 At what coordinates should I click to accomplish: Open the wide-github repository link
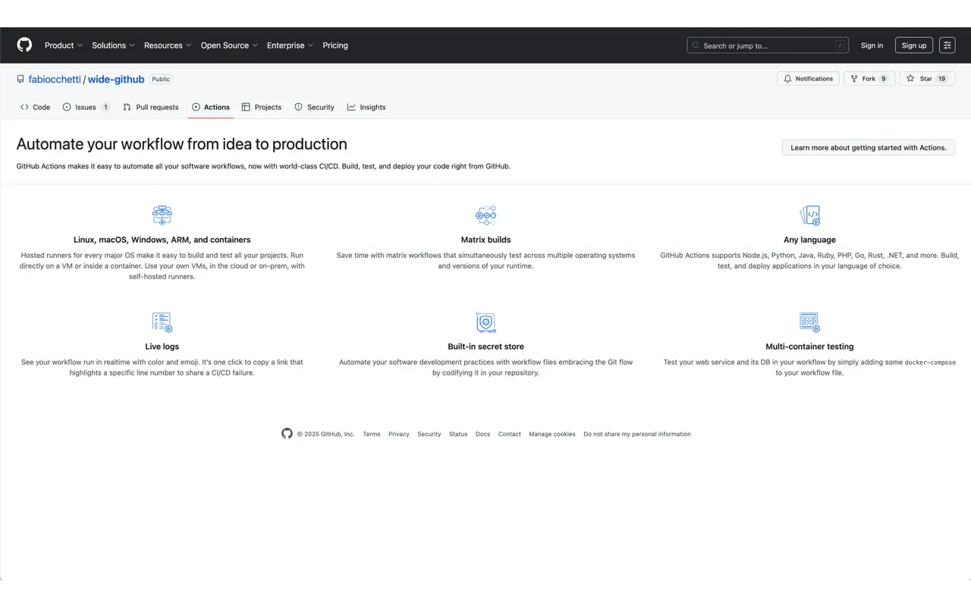click(116, 79)
